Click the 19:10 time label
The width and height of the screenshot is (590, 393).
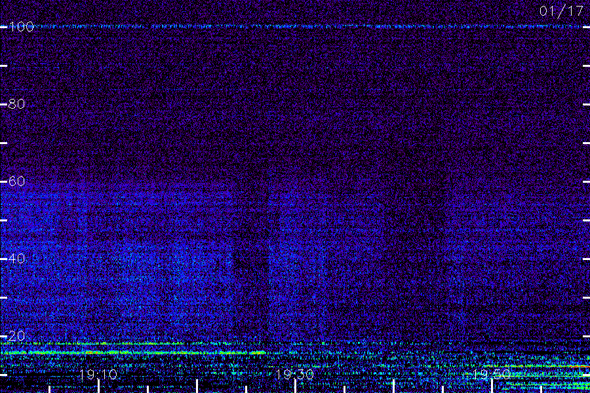pyautogui.click(x=98, y=375)
